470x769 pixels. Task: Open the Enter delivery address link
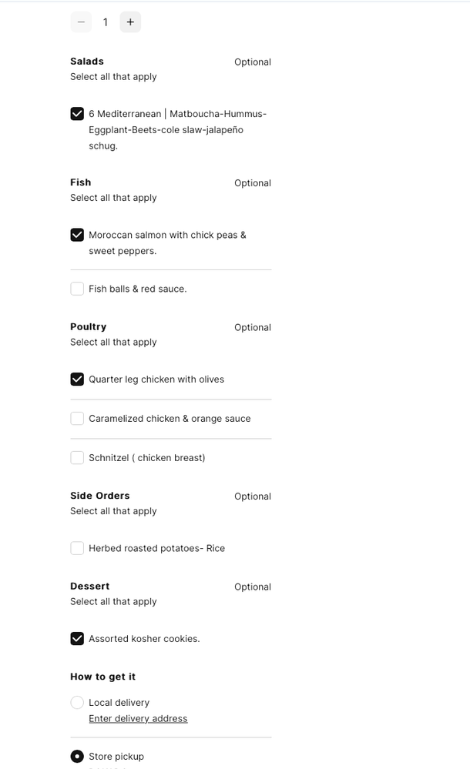tap(138, 718)
